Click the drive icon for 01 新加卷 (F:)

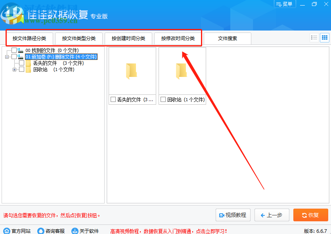20,57
